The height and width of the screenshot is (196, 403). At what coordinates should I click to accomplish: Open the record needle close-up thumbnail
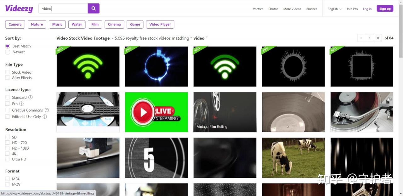click(88, 158)
